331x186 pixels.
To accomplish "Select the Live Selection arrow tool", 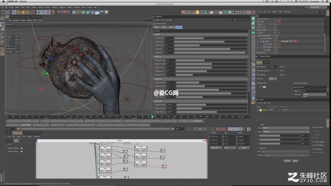I will click(x=14, y=13).
